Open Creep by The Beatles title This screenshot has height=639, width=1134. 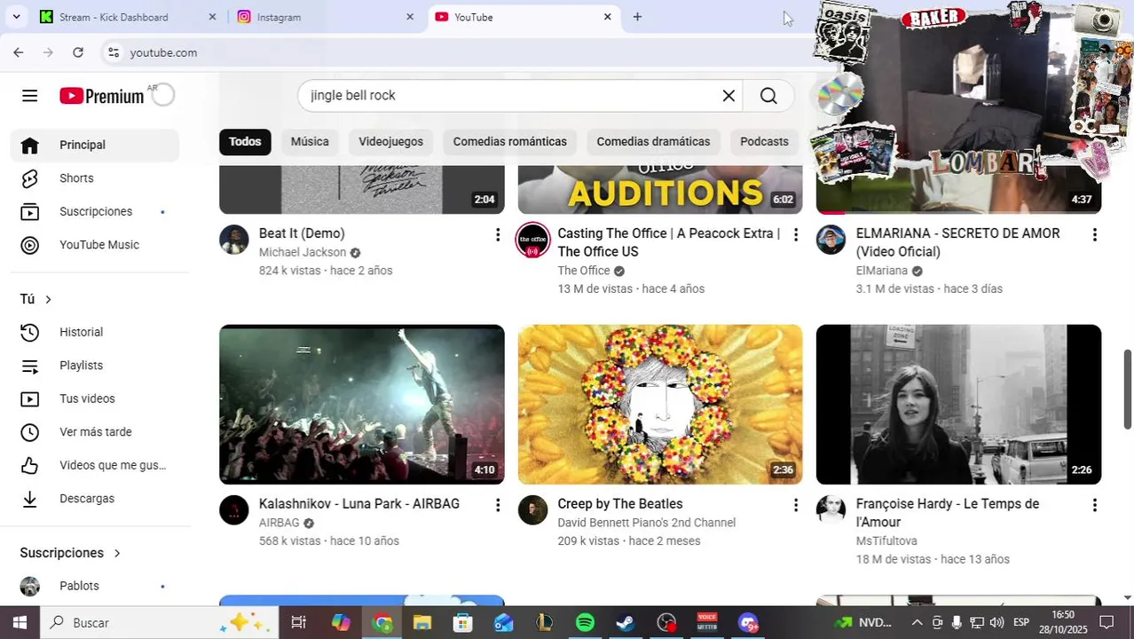coord(620,504)
